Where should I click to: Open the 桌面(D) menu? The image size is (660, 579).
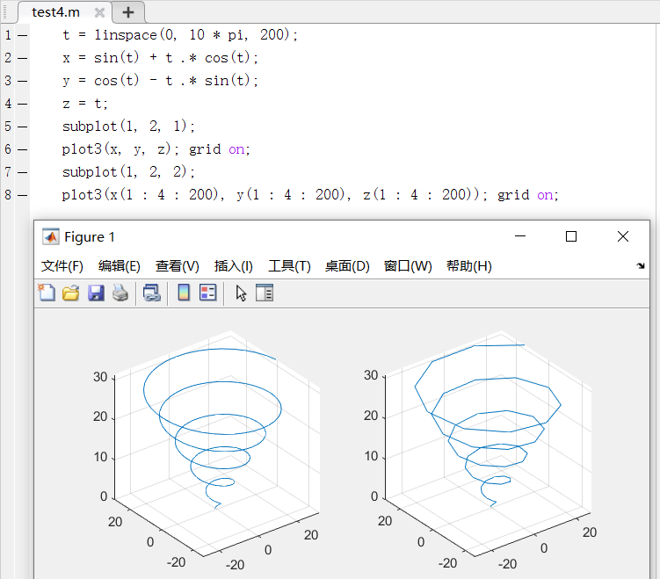[x=347, y=266]
